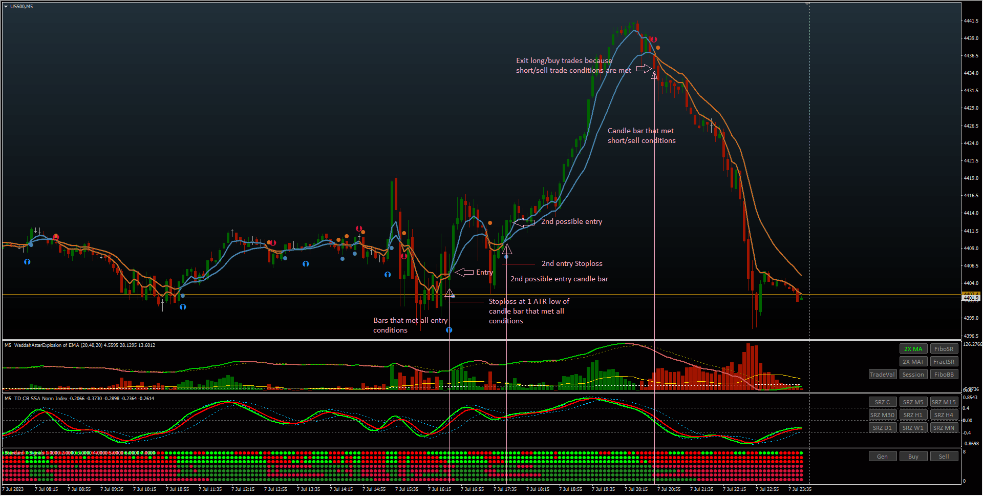Click the SRZ M30 button
The image size is (983, 496).
883,415
